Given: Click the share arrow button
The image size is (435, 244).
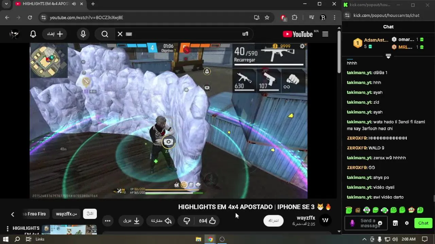Looking at the screenshot, I should point(161,221).
